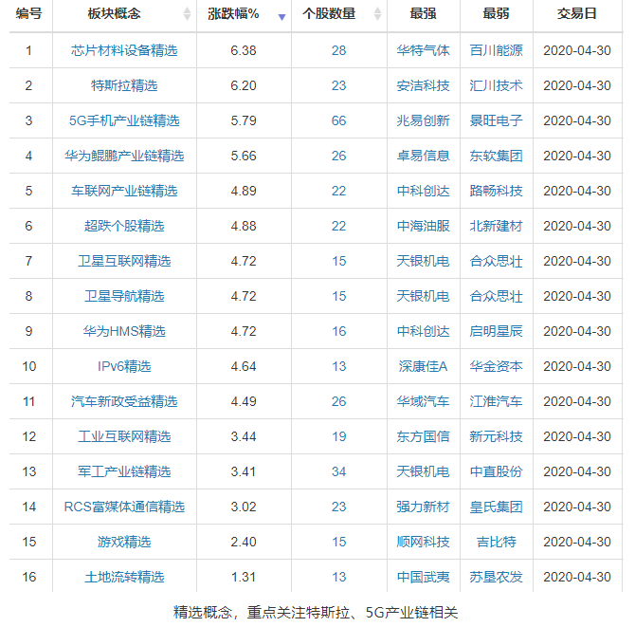The width and height of the screenshot is (635, 627).
Task: Click stock count 19 in row 12
Action: [339, 436]
